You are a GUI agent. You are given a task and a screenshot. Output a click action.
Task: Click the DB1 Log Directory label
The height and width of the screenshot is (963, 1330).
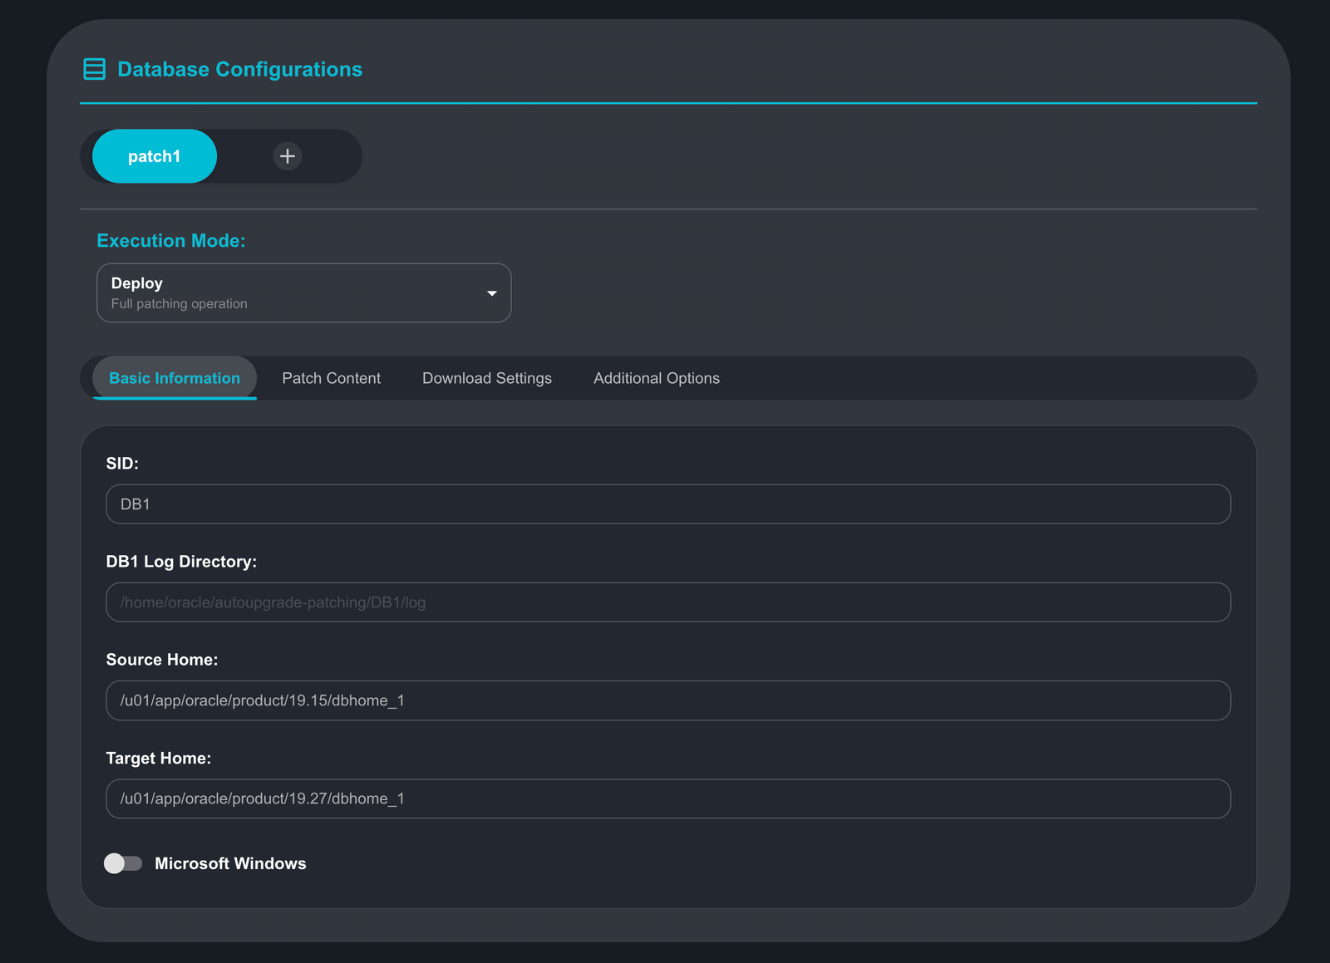(181, 562)
